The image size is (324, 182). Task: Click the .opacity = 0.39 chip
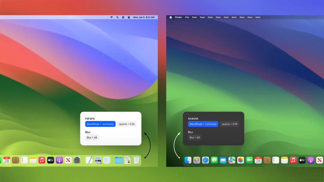[x=229, y=124]
